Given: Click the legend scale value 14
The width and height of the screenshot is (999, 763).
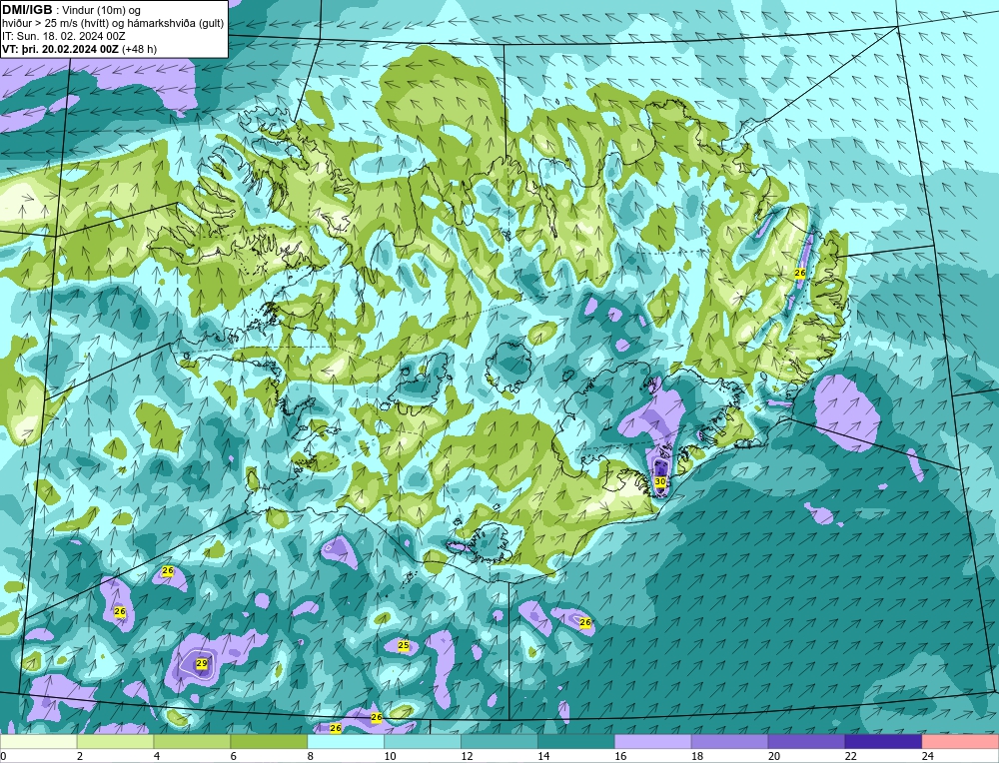Looking at the screenshot, I should coord(543,756).
